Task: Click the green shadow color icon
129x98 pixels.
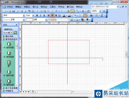Action: tap(87, 20)
